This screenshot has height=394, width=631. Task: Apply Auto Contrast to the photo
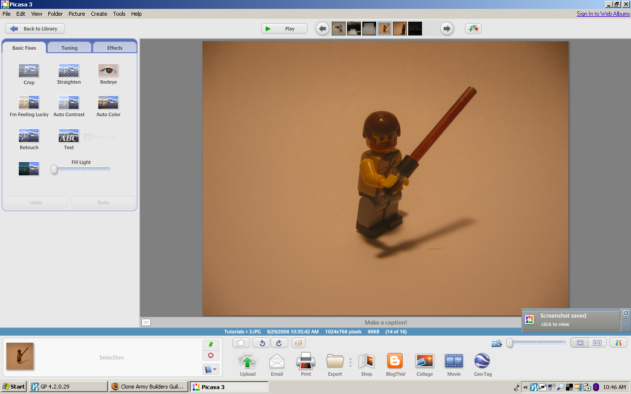(x=69, y=102)
